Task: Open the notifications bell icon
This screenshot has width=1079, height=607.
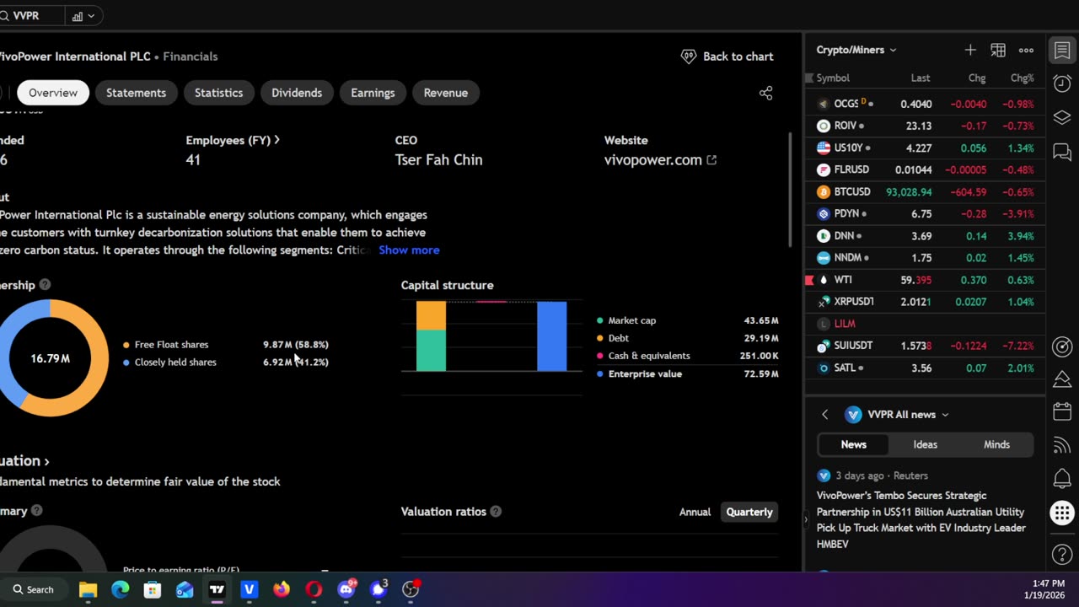Action: click(1062, 479)
